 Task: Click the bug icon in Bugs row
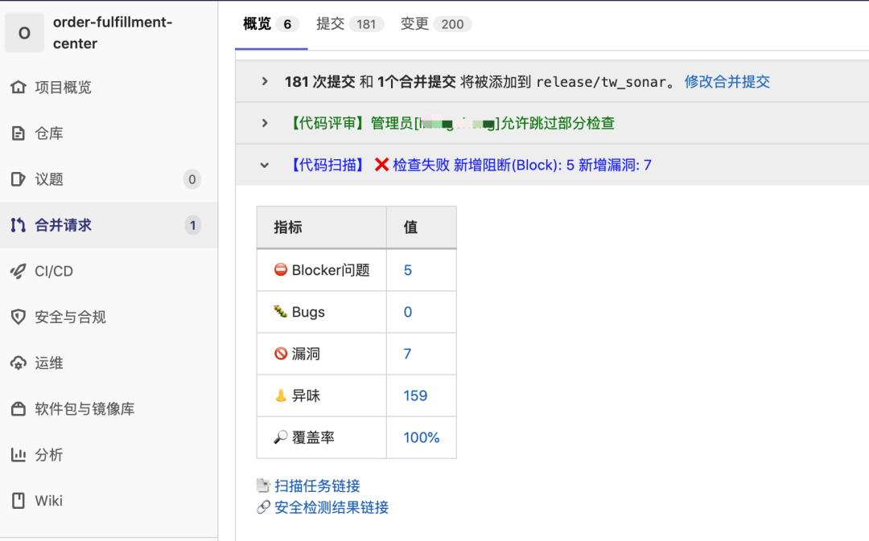tap(281, 311)
